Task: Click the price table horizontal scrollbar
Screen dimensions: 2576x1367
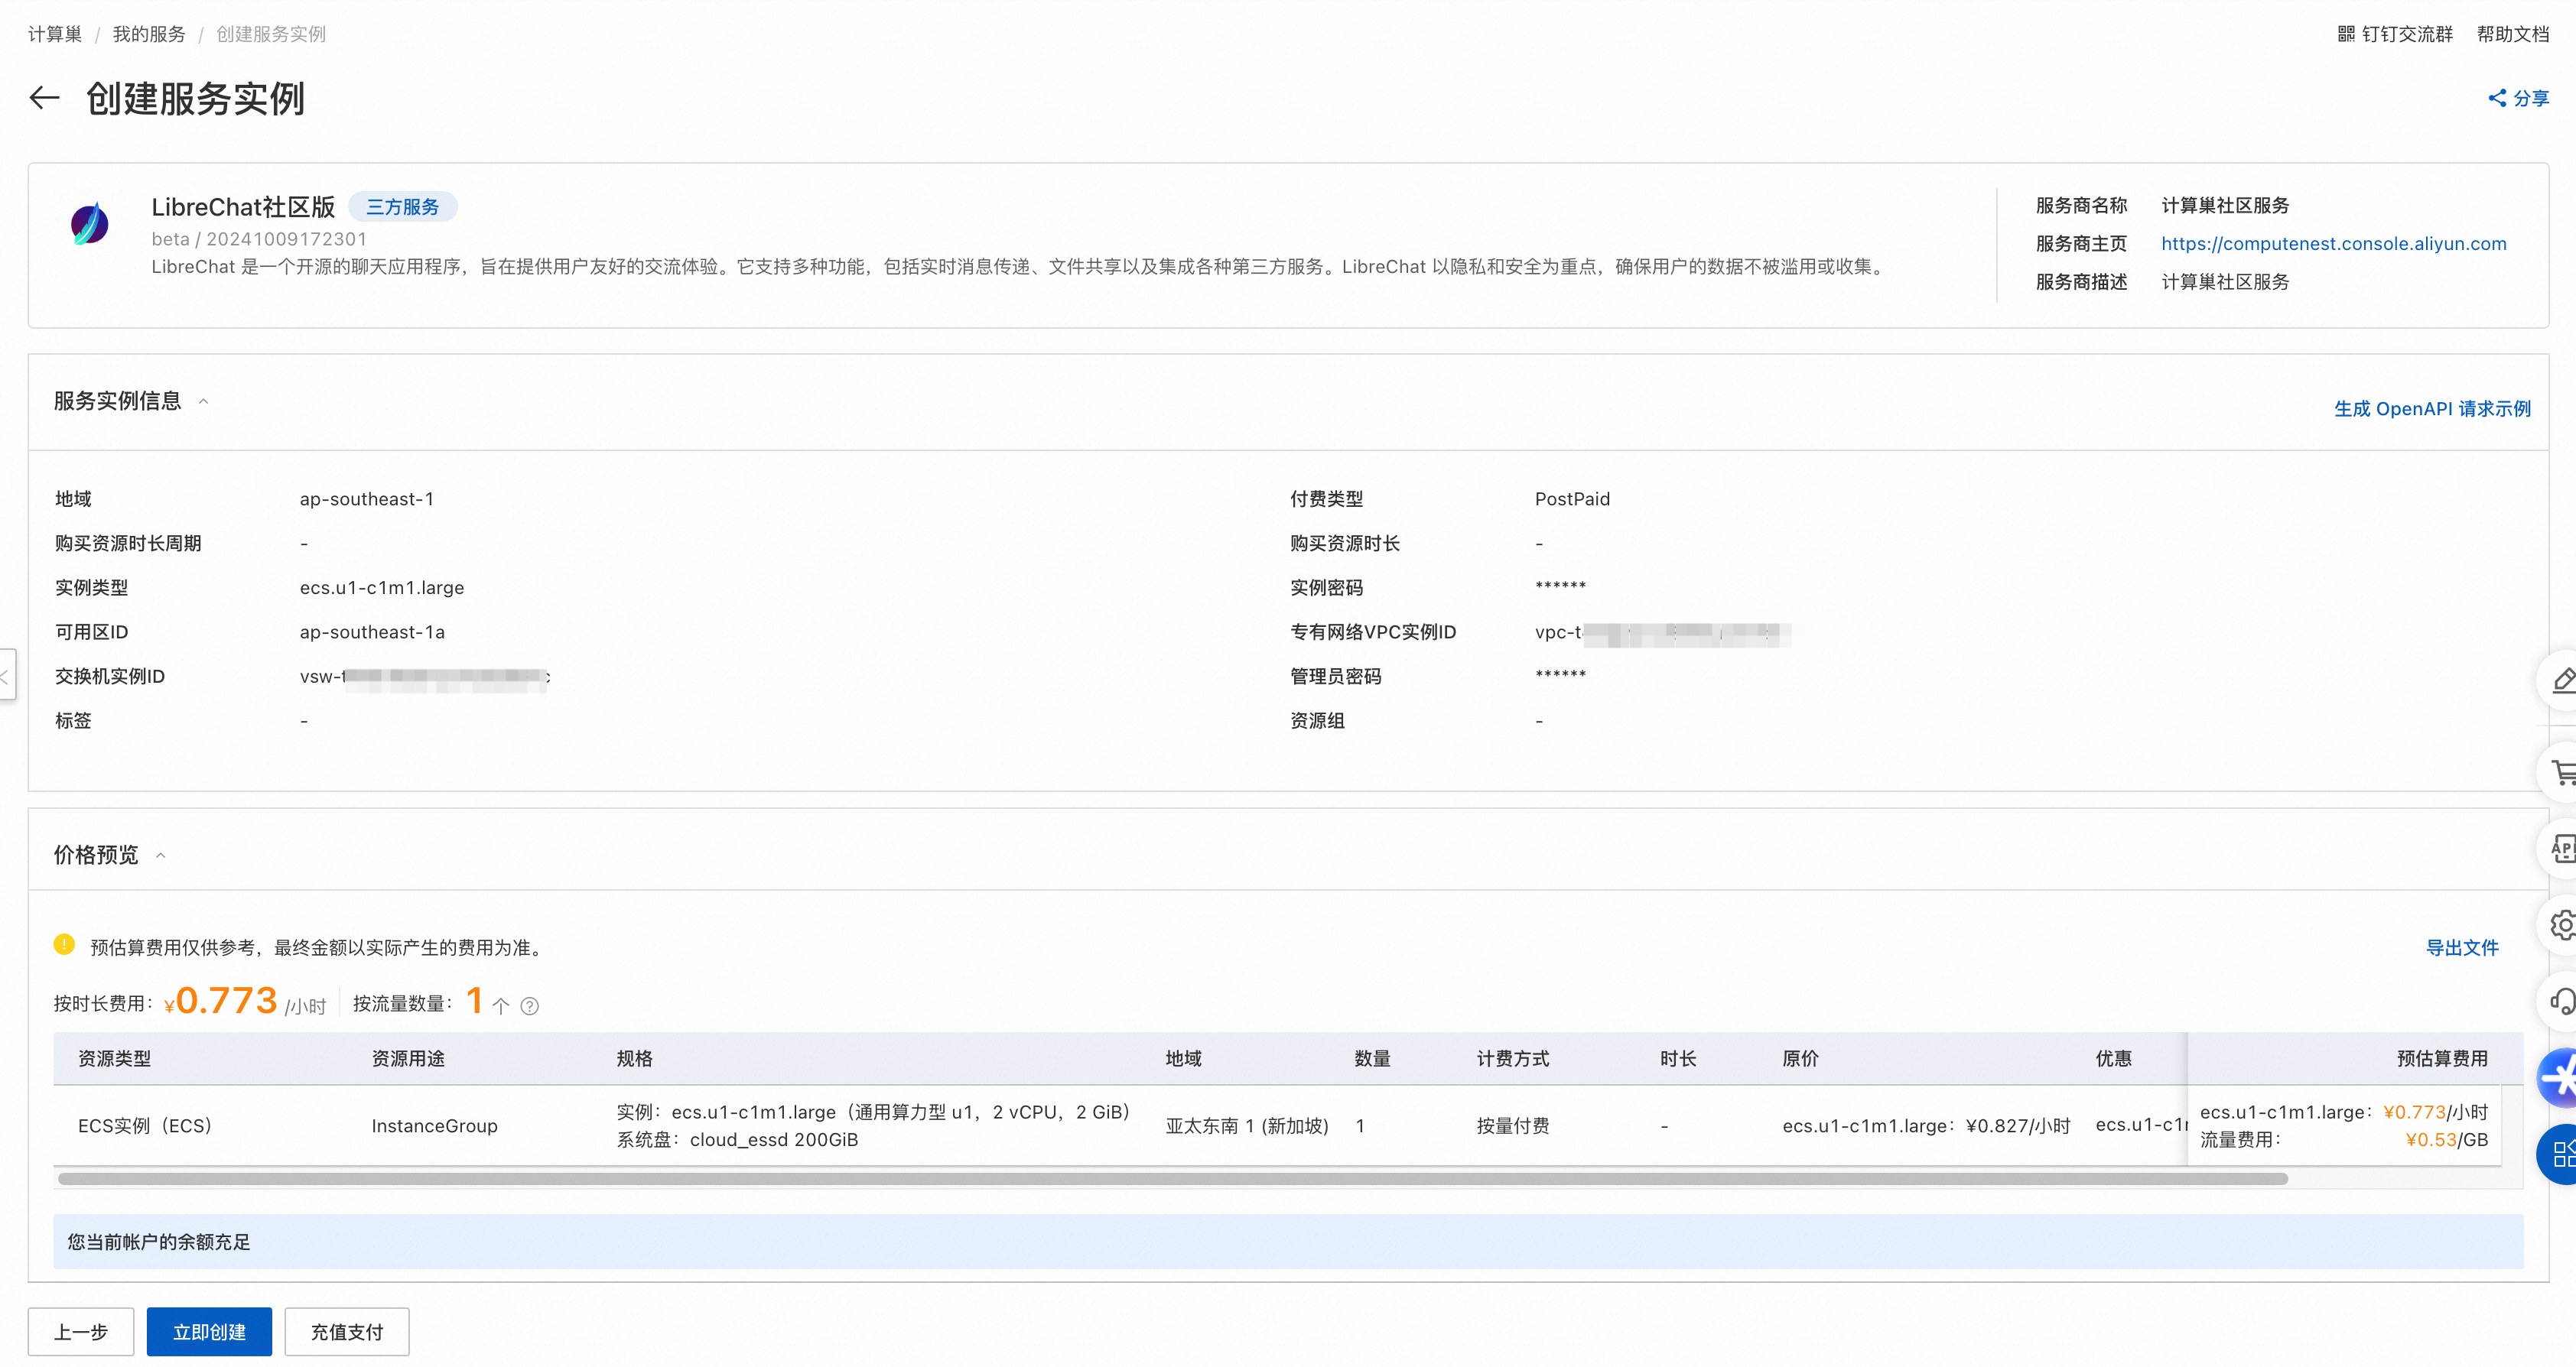Action: [x=1172, y=1179]
